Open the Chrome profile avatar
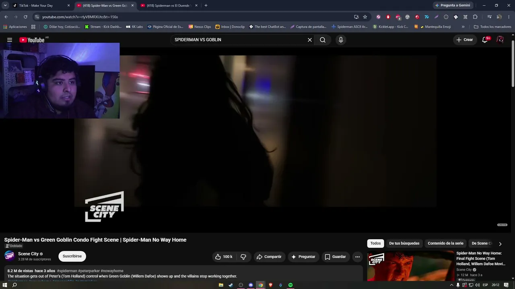 499,17
